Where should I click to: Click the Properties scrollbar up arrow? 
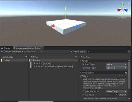[129, 60]
